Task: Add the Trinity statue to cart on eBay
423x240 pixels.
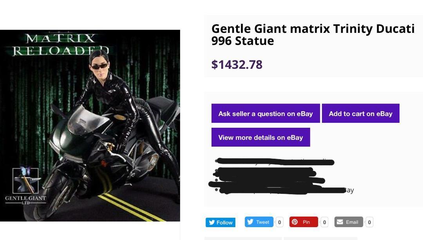Action: [x=360, y=113]
